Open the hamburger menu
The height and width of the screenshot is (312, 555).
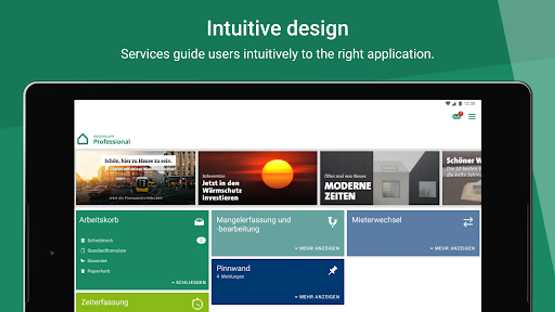(x=472, y=117)
